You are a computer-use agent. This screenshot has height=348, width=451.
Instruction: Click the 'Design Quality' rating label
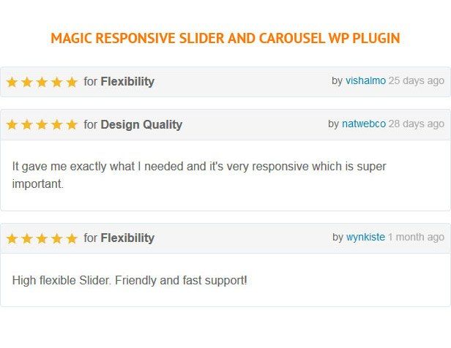tap(141, 124)
